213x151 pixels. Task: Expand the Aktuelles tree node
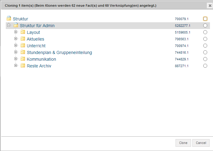tap(16, 39)
